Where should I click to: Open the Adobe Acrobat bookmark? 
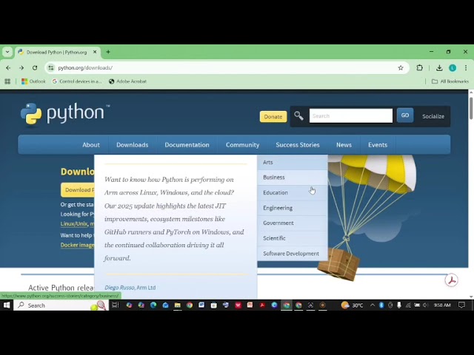pos(128,81)
